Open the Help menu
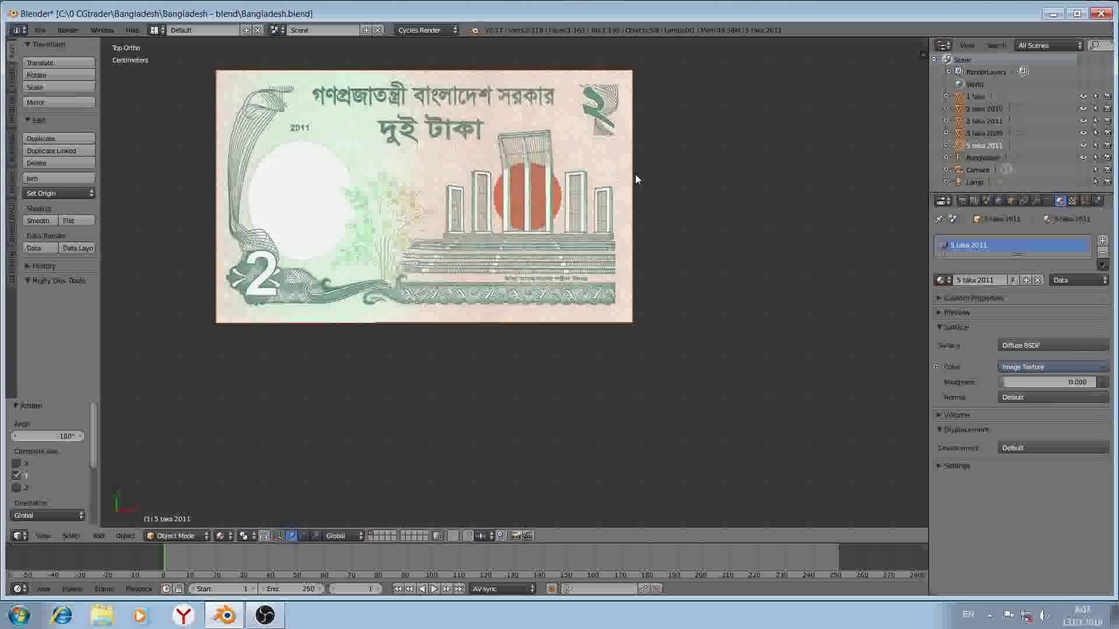The height and width of the screenshot is (629, 1119). coord(132,30)
